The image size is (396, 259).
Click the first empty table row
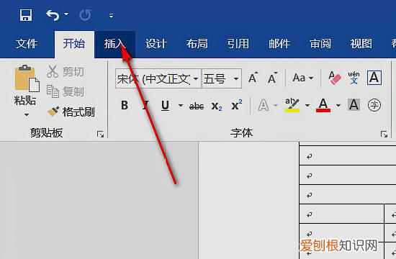(x=348, y=155)
